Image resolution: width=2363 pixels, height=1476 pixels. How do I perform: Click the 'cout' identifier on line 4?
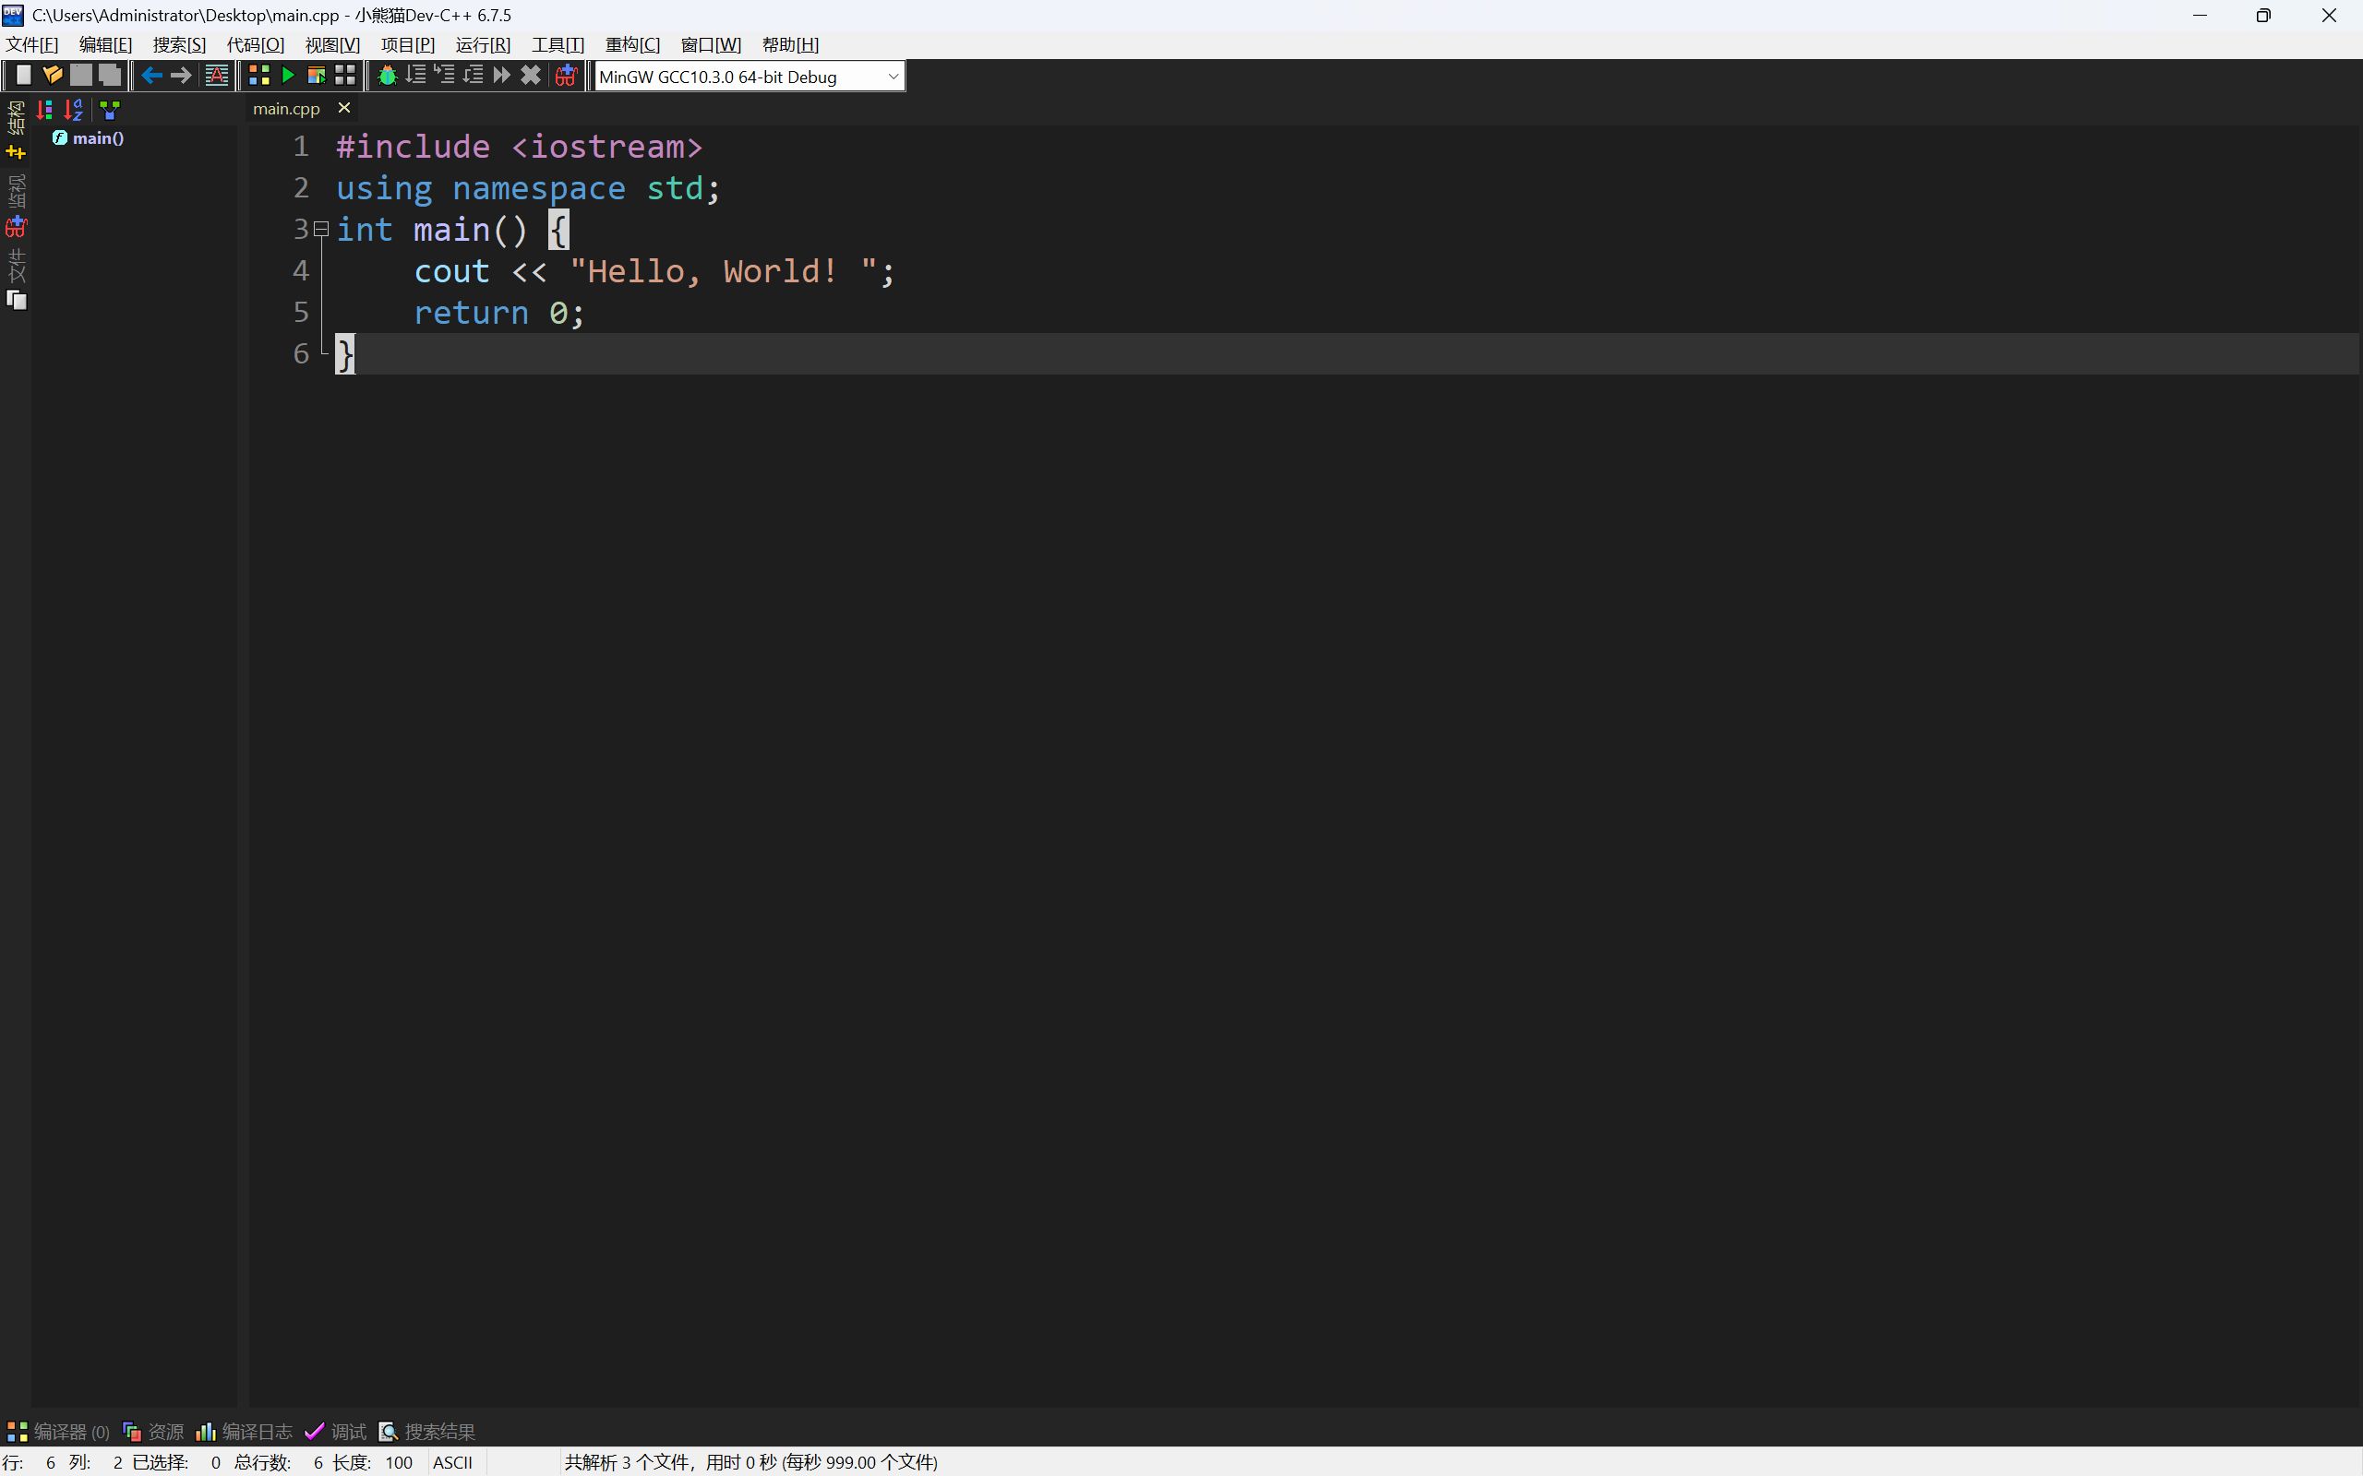[452, 271]
